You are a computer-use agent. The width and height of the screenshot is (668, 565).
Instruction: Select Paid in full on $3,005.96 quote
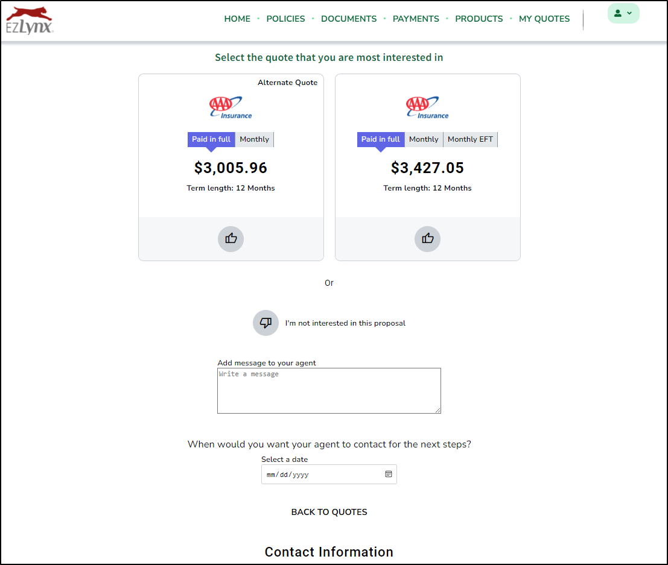211,139
